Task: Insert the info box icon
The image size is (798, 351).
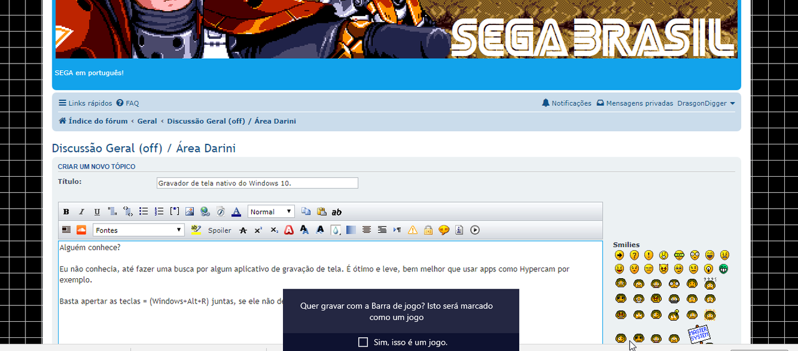Action: coord(459,230)
